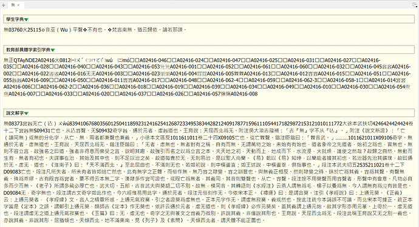419x227 pixels.
Task: Click the text 天傾西北者 in the last line
Action: tap(202, 220)
